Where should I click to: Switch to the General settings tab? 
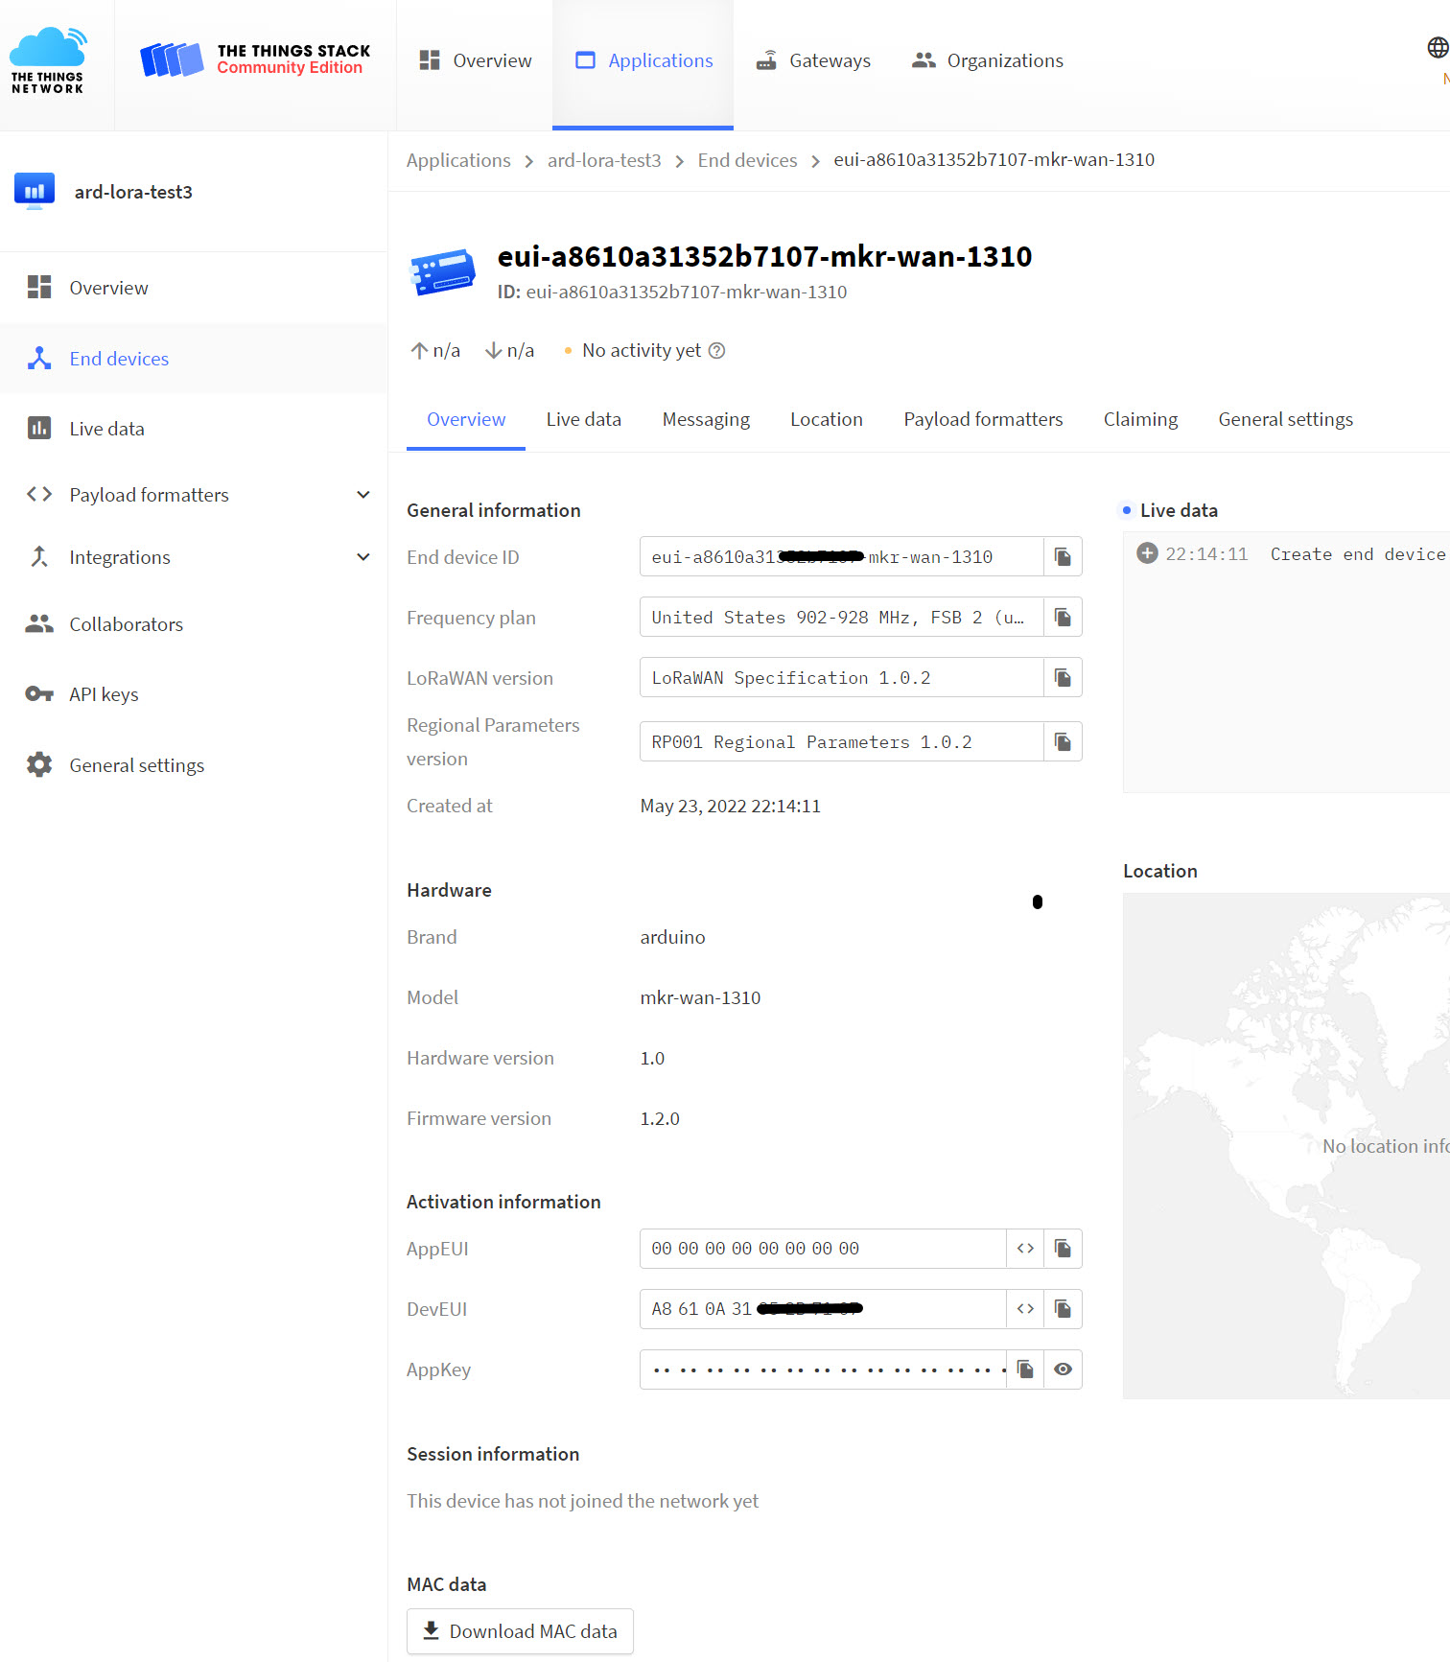1286,419
